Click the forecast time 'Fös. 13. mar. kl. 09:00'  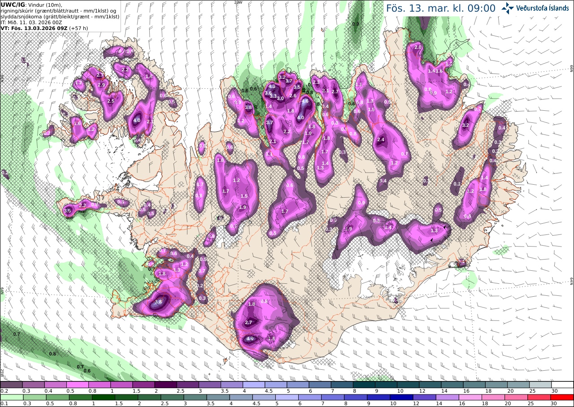click(441, 8)
